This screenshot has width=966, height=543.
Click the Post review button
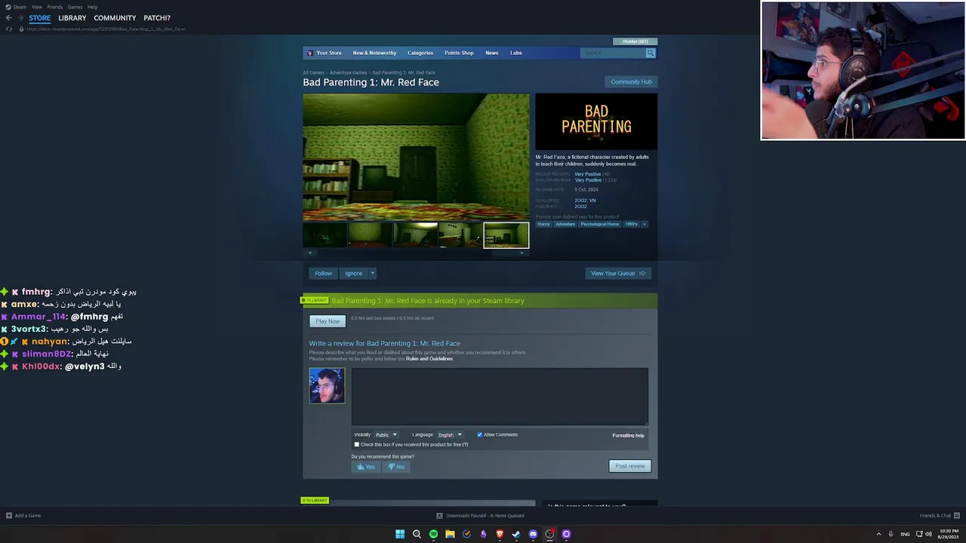click(630, 466)
